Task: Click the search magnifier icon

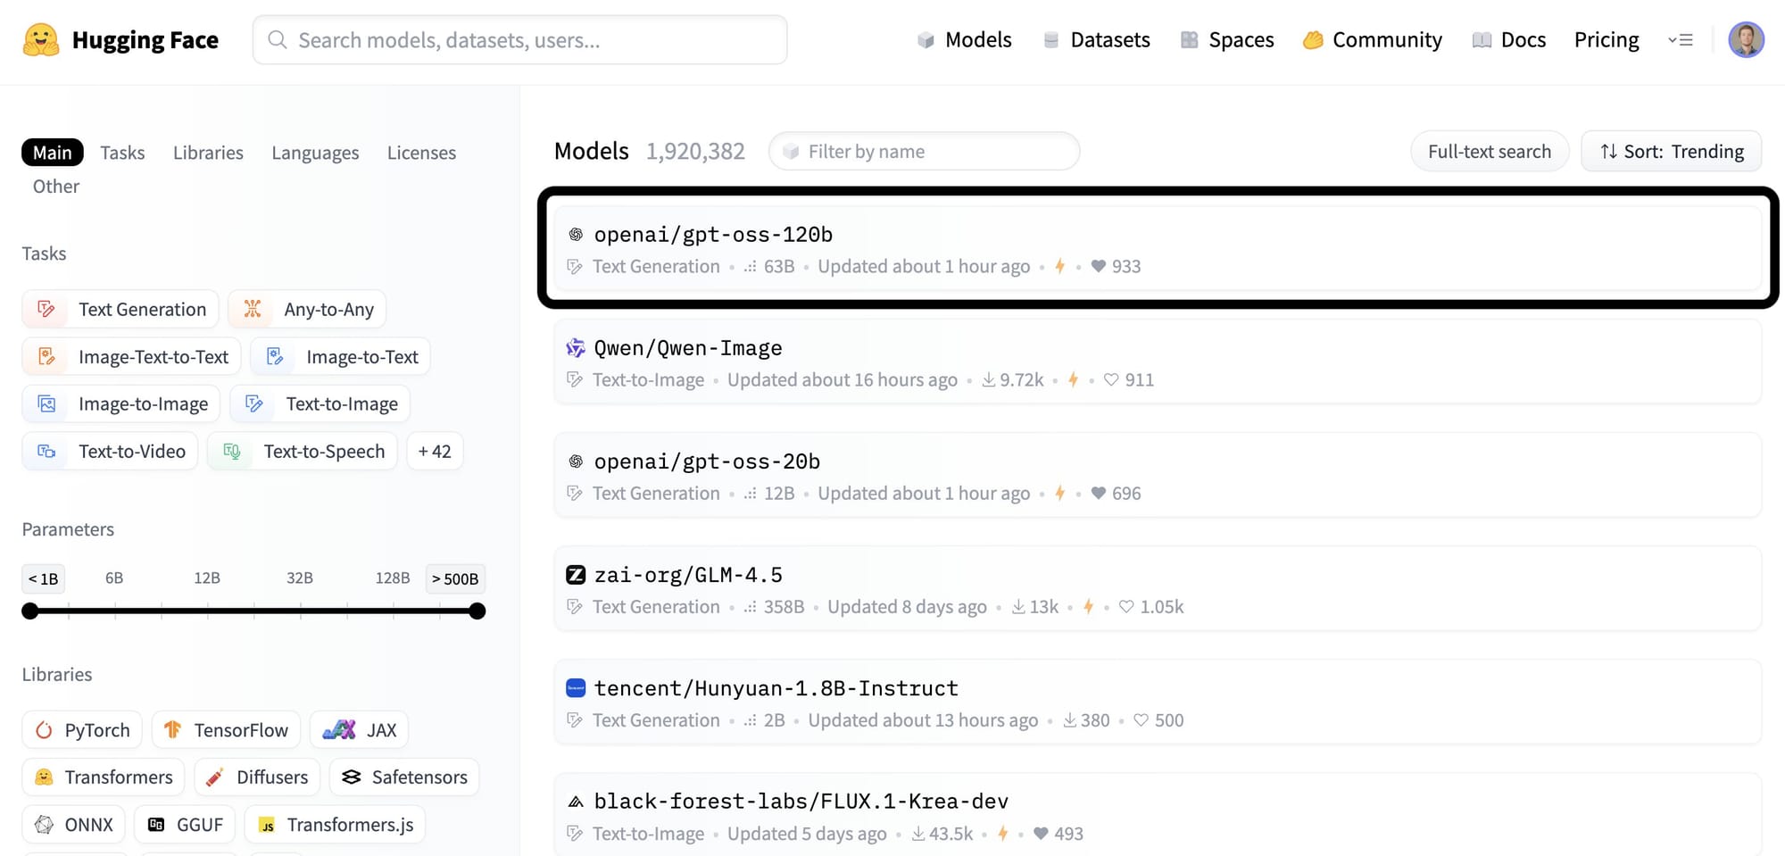Action: (278, 39)
